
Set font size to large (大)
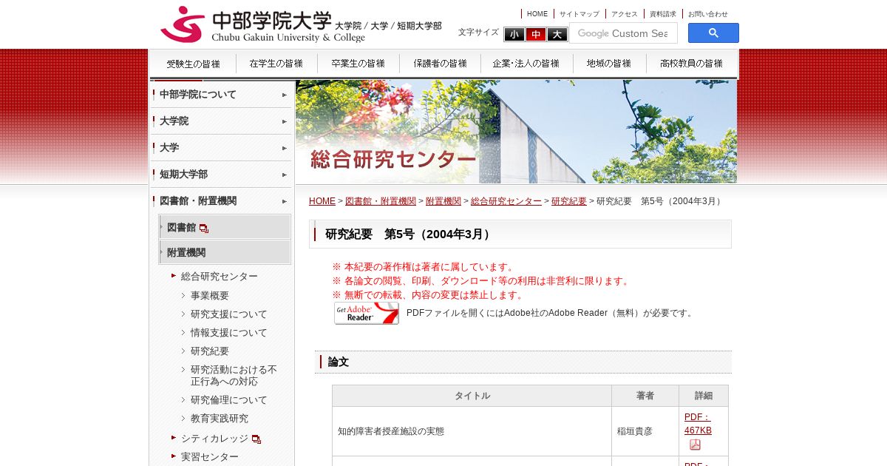click(x=557, y=34)
